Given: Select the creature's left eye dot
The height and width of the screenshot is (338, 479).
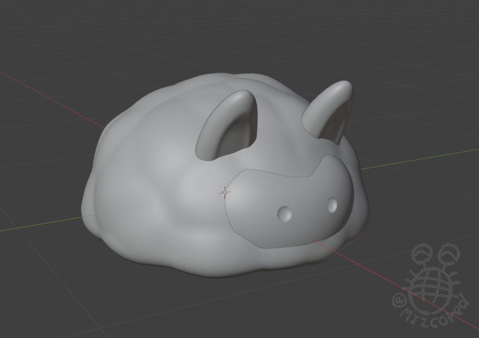Looking at the screenshot, I should pyautogui.click(x=285, y=214).
